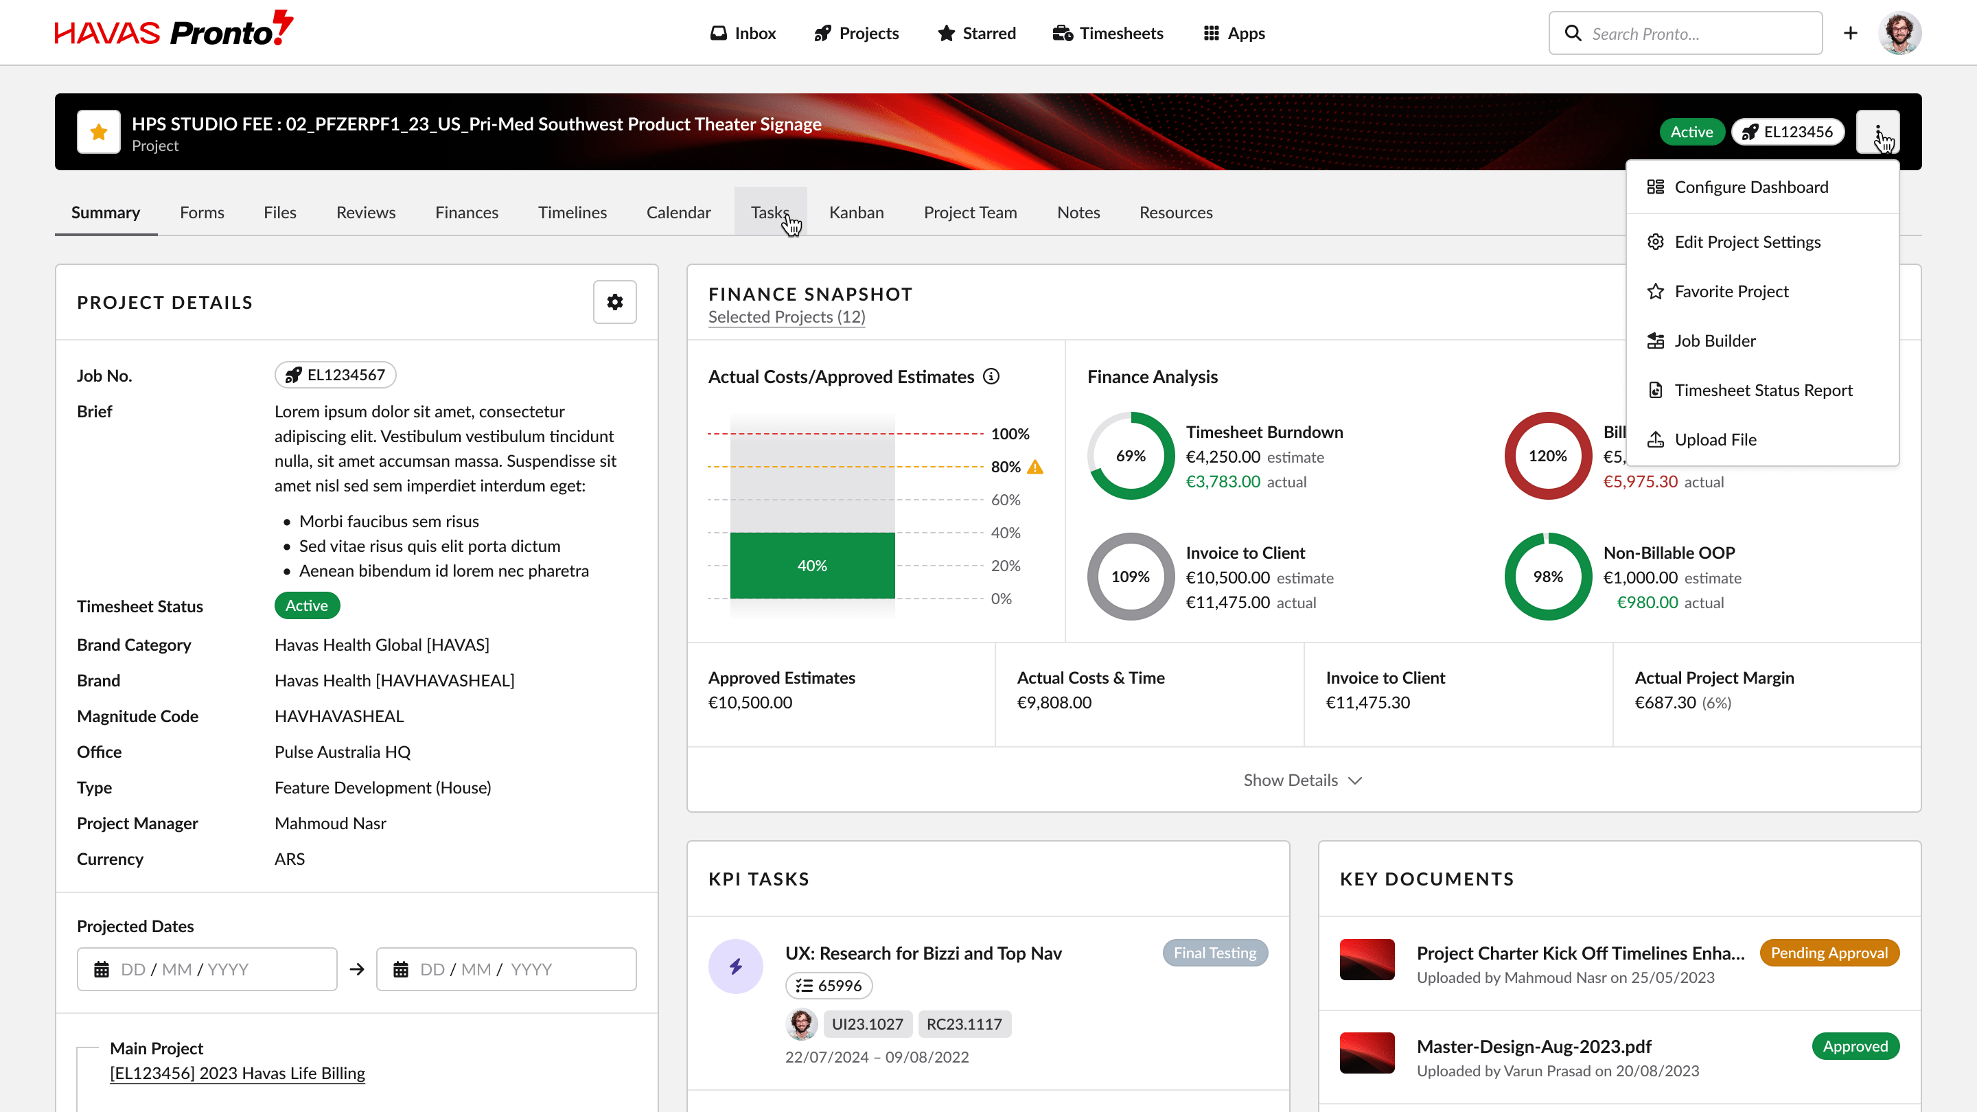Choose Upload File from the menu
This screenshot has width=1977, height=1112.
pyautogui.click(x=1762, y=440)
